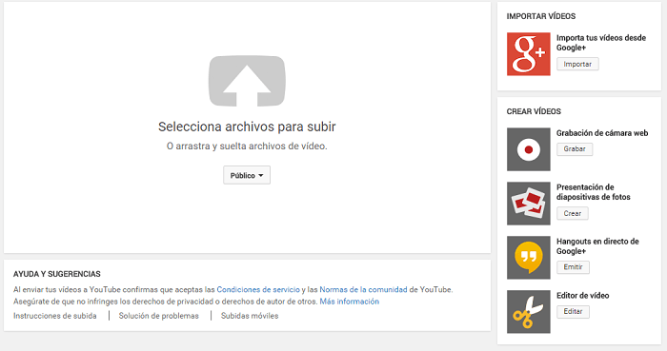Click the CREAR VÍDEOS heading
The image size is (667, 351).
pyautogui.click(x=534, y=111)
